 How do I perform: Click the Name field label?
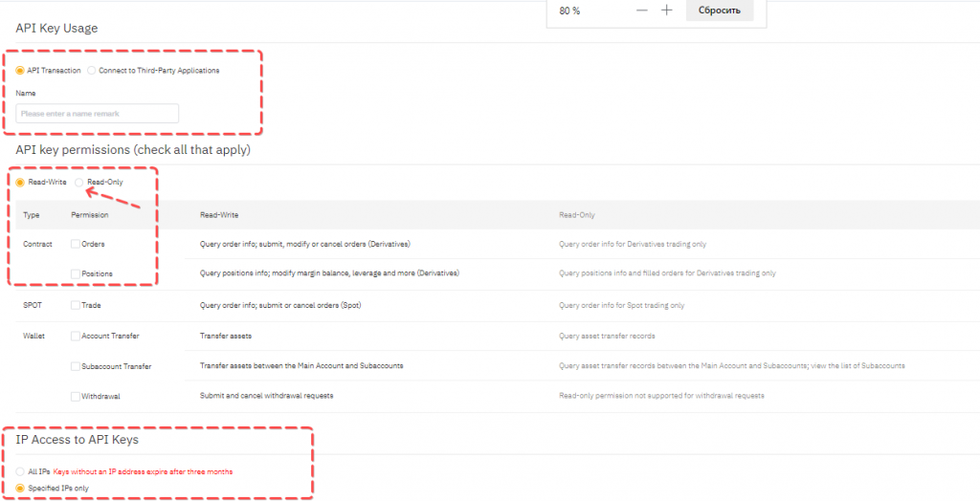pyautogui.click(x=26, y=93)
